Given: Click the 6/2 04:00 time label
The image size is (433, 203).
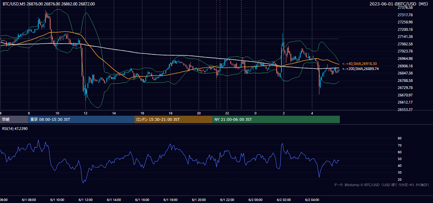Looking at the screenshot, I should pos(312,200).
